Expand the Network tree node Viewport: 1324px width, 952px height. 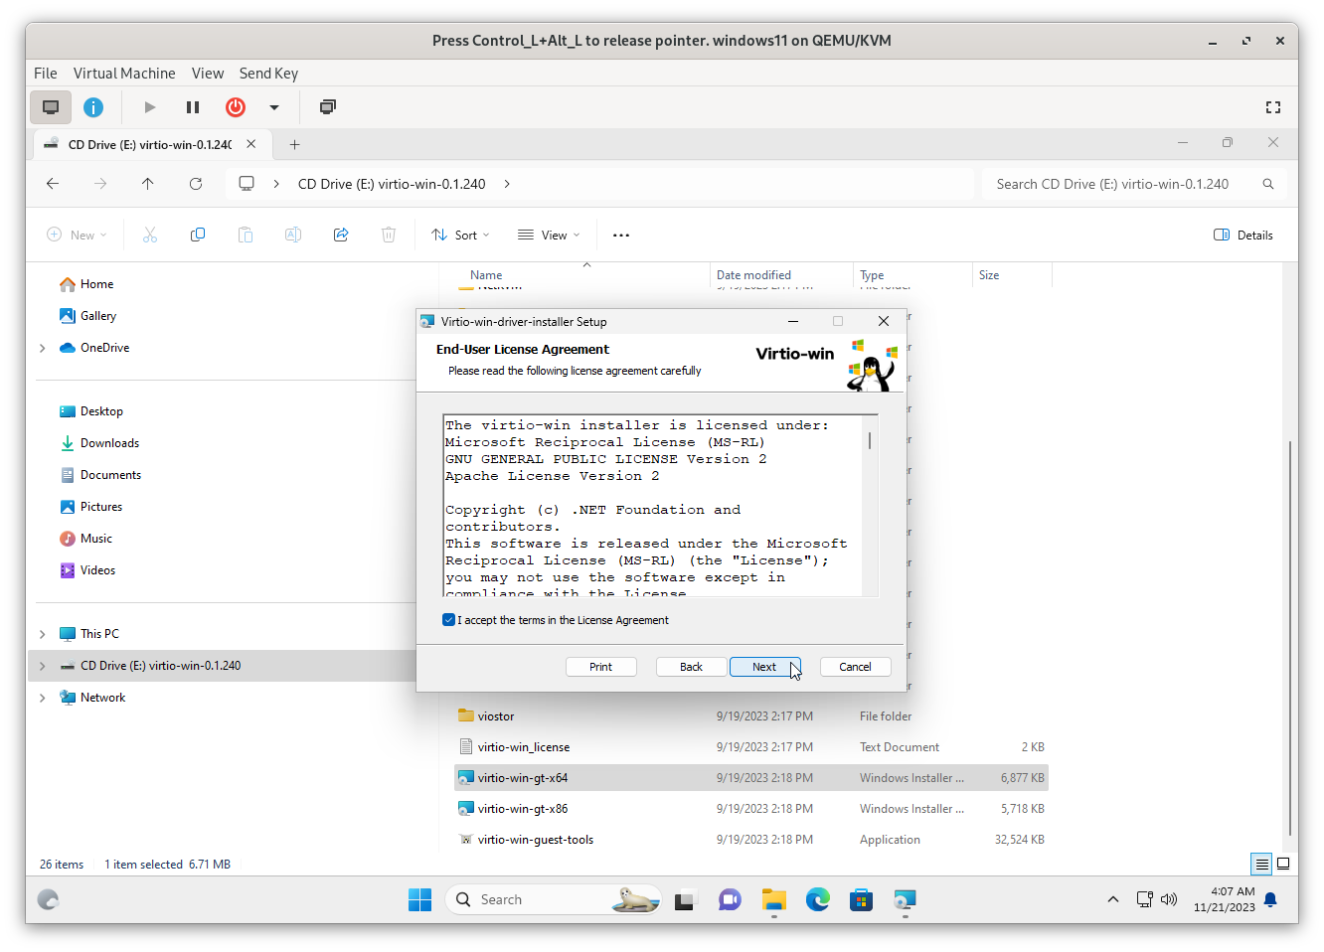[x=43, y=698]
